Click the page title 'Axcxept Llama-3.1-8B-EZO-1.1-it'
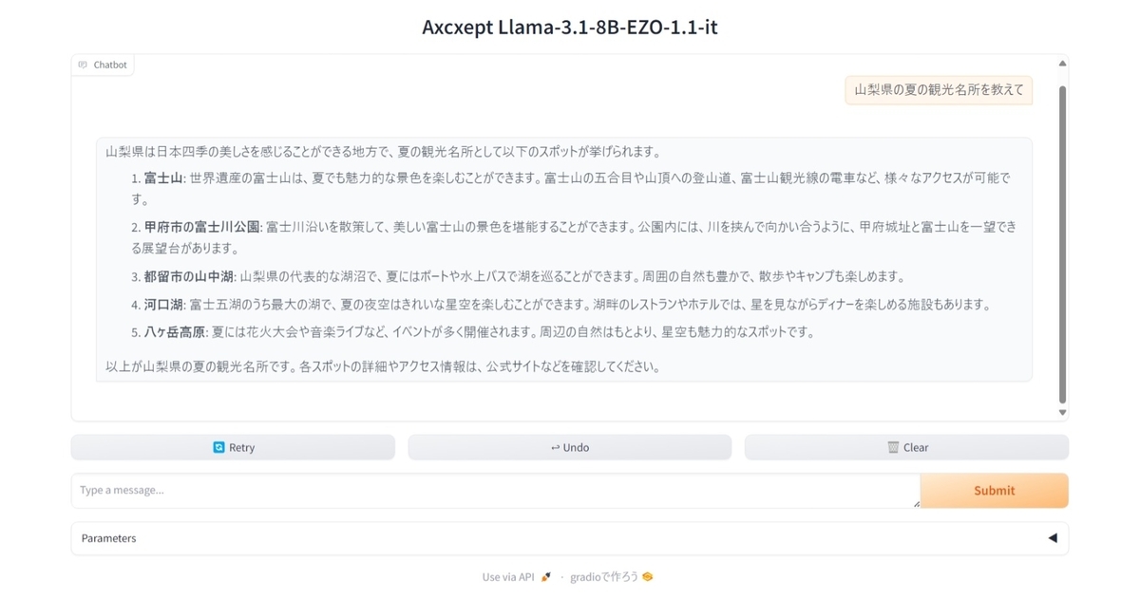Screen dimensions: 1140x598 point(570,27)
